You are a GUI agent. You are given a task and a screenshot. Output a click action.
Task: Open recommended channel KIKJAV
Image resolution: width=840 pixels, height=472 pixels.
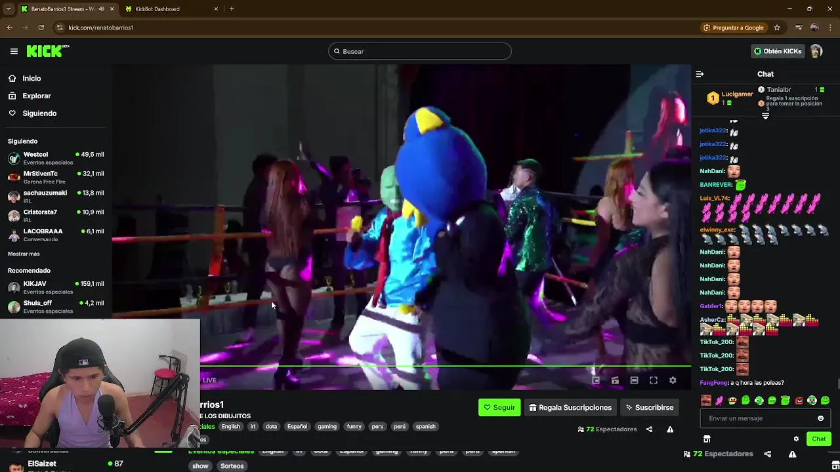click(56, 287)
